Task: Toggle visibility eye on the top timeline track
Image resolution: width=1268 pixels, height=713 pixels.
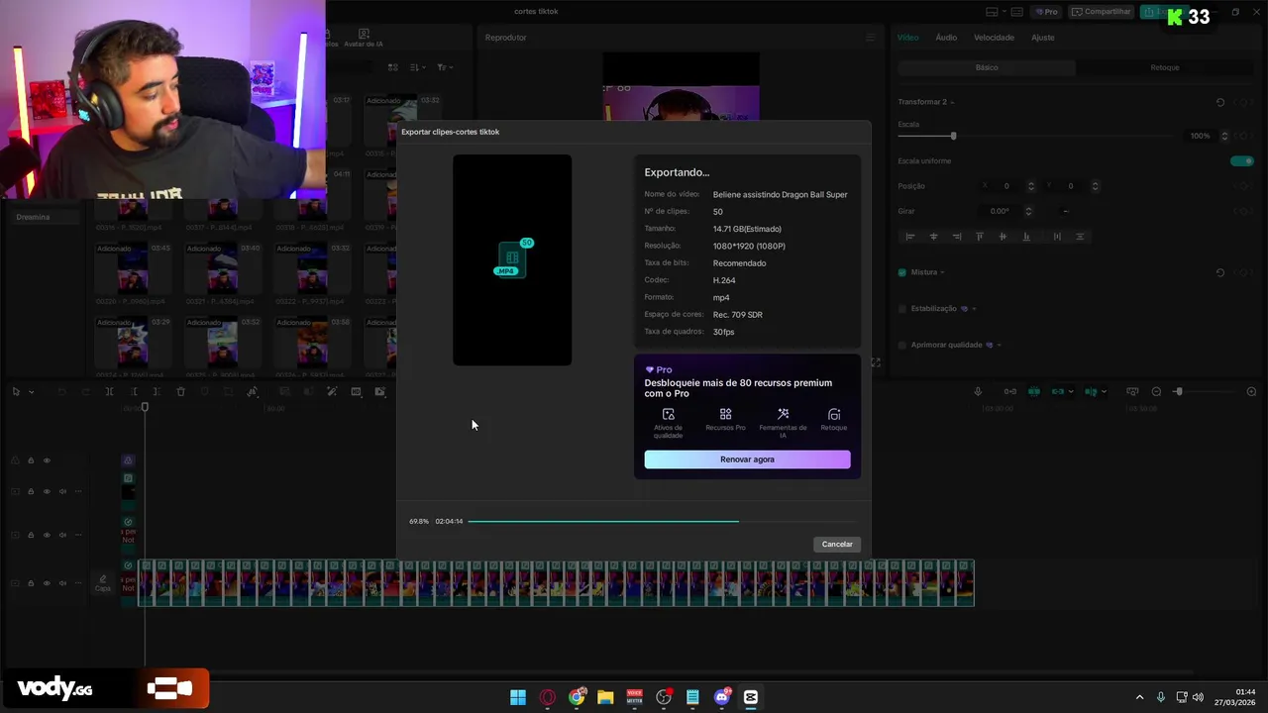Action: [x=47, y=460]
